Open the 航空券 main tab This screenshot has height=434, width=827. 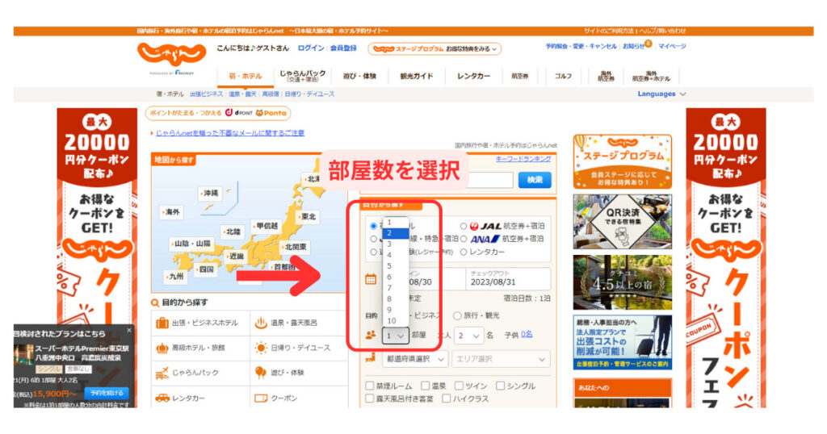[520, 77]
